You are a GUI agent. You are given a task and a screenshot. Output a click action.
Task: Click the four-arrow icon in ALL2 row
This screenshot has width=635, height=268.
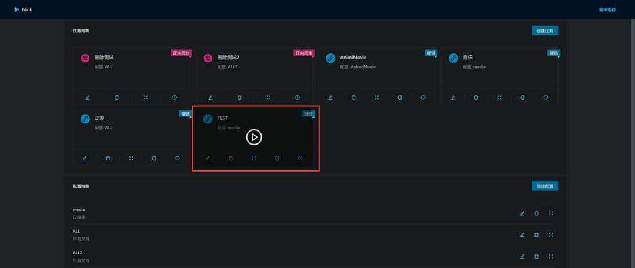[551, 256]
